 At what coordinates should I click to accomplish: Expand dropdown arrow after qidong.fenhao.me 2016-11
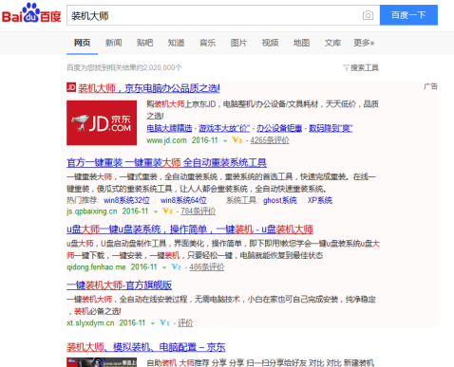(164, 267)
